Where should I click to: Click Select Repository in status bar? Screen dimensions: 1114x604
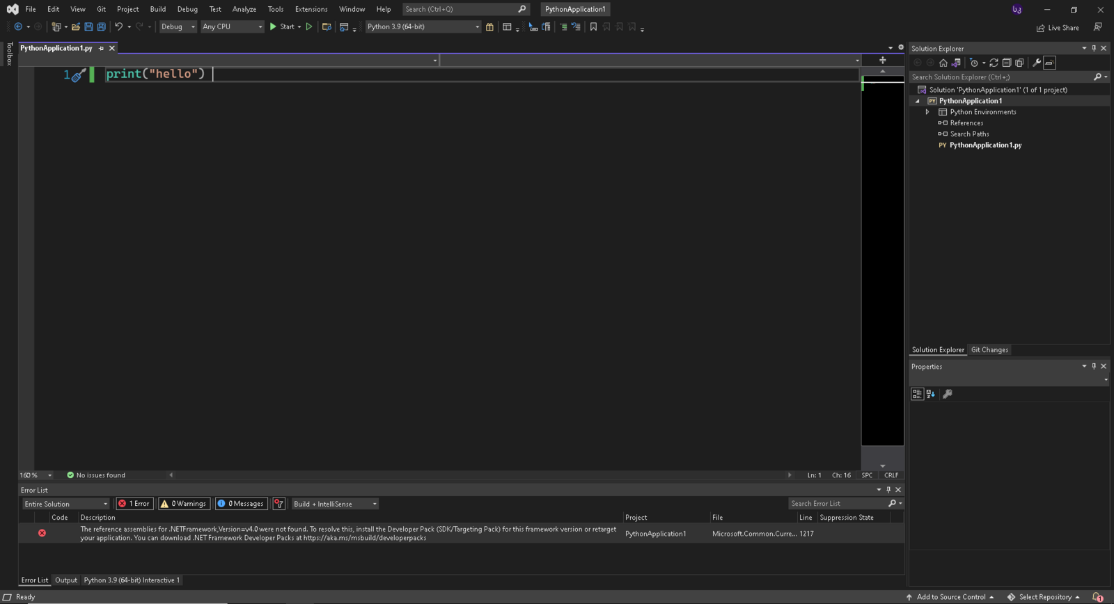[x=1043, y=597]
